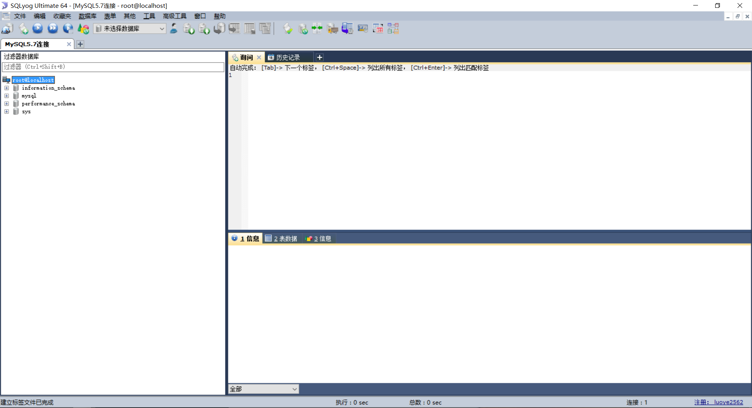Click the create table grid icon

coord(235,29)
